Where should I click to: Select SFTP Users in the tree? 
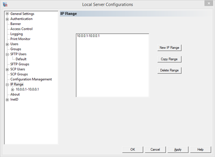pyautogui.click(x=18, y=54)
